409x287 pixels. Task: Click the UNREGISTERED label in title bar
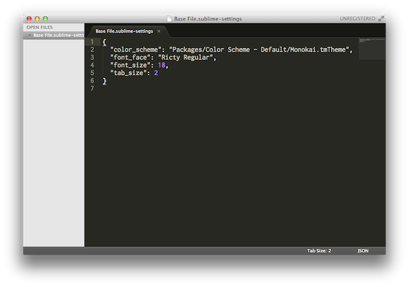[357, 19]
